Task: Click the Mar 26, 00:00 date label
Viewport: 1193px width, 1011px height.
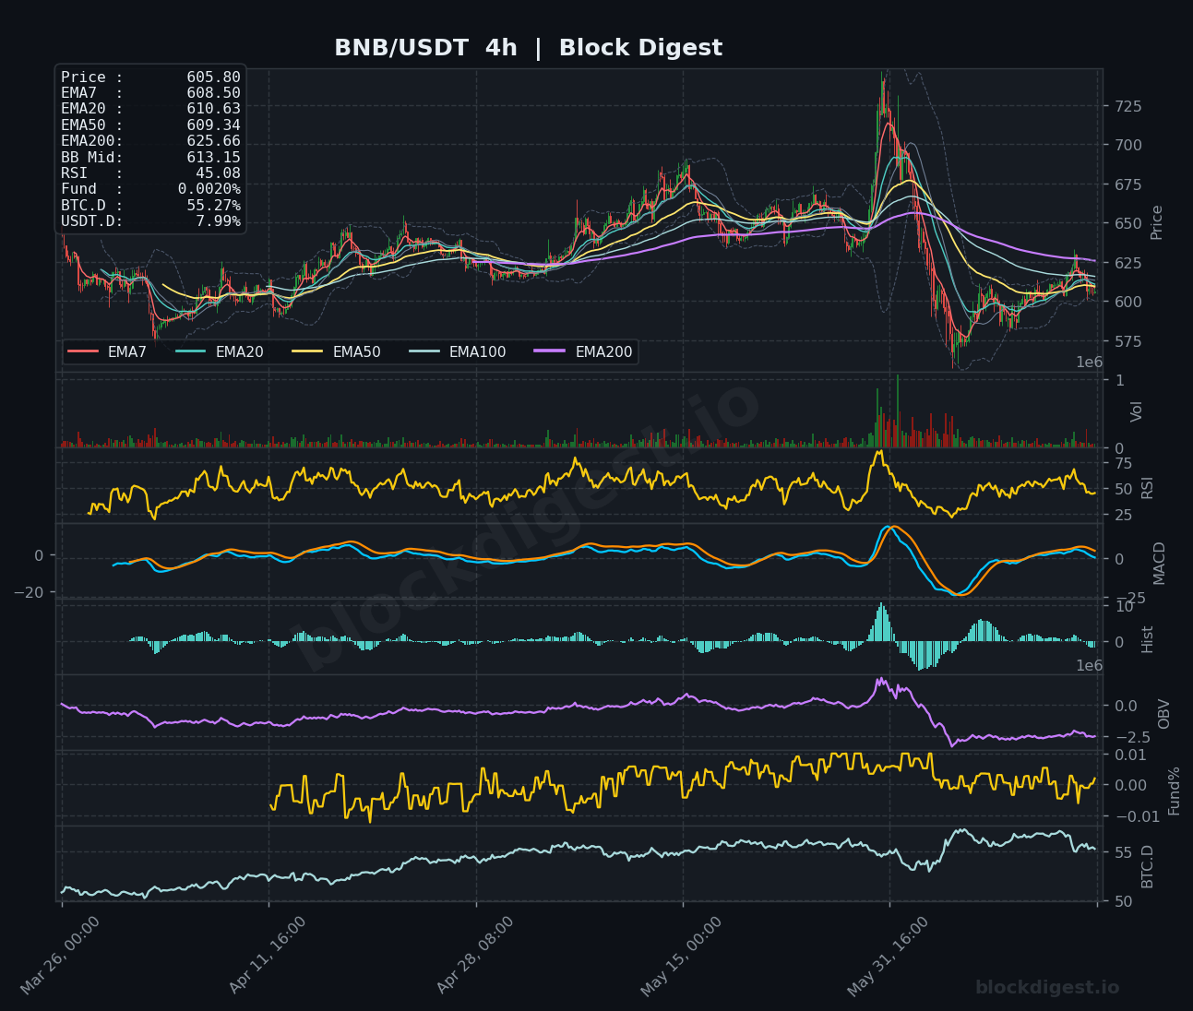Action: [60, 956]
